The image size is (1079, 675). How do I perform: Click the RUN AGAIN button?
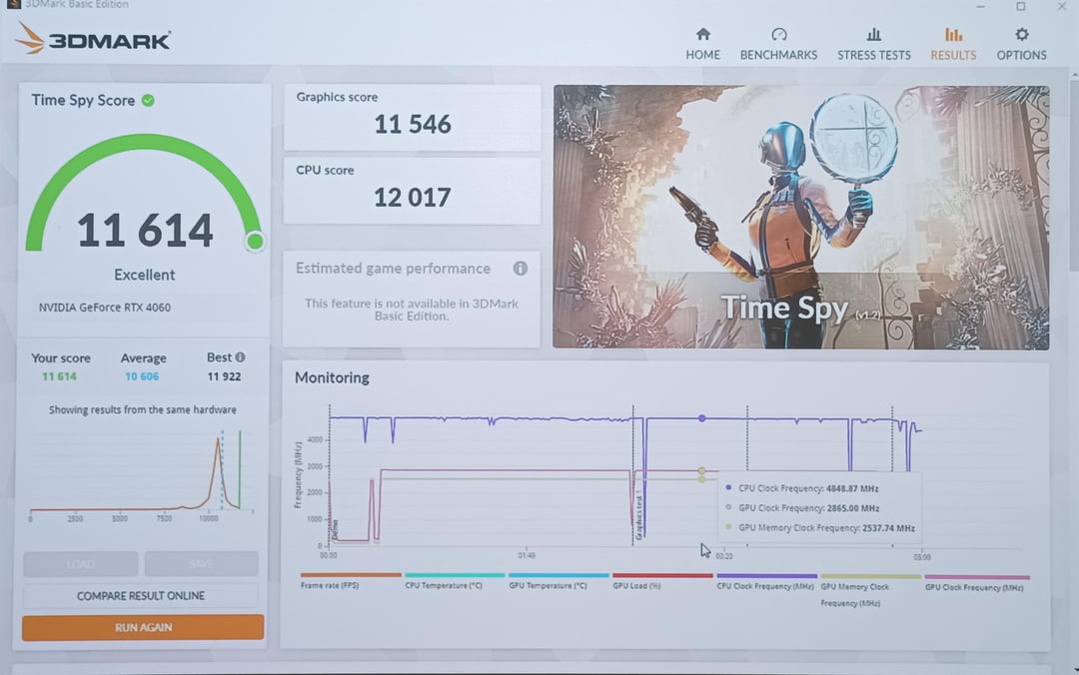coord(143,627)
